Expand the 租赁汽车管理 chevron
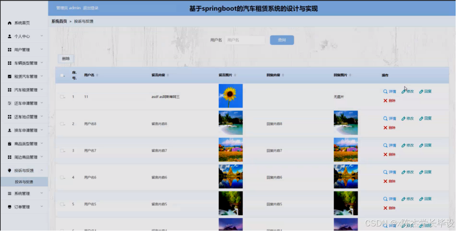Screen dimensions: 456x231 [x=42, y=76]
